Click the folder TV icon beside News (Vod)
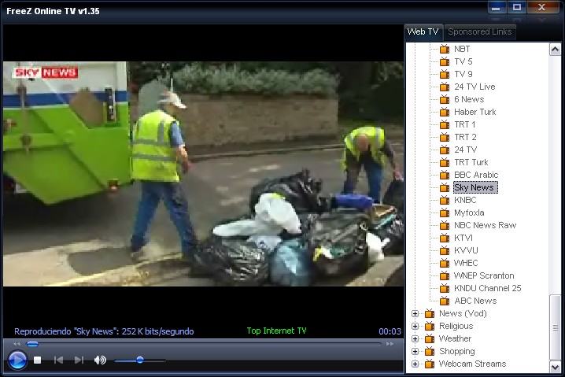Viewport: 565px width, 377px height. [x=430, y=313]
